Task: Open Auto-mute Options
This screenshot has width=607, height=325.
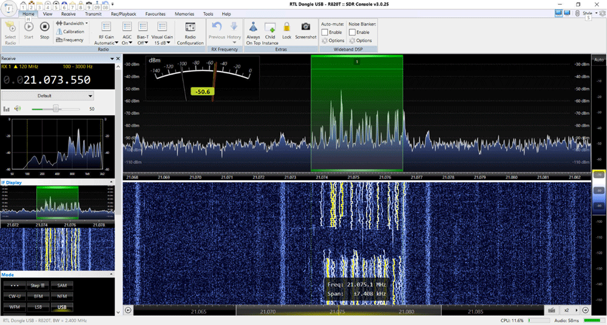Action: 333,41
